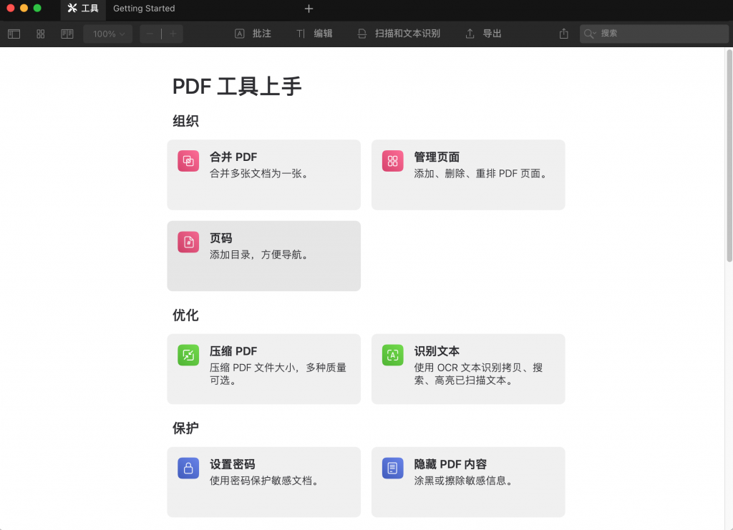Select the 管理页面 page management icon
Viewport: 733px width, 530px height.
[392, 161]
